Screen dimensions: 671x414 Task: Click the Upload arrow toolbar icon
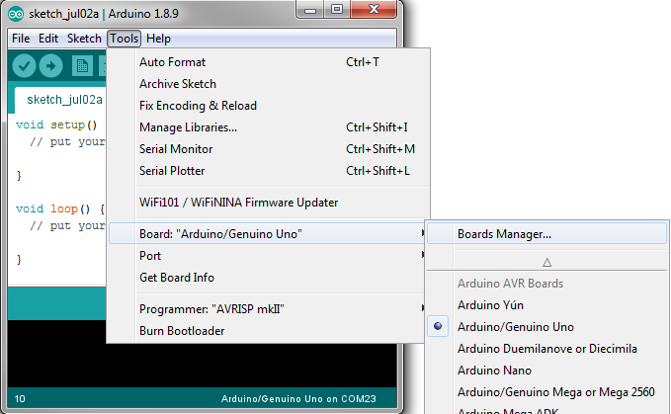click(51, 65)
